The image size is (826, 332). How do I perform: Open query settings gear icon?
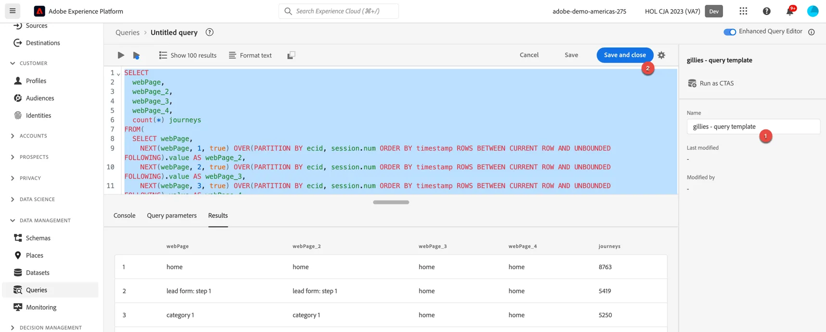point(661,55)
